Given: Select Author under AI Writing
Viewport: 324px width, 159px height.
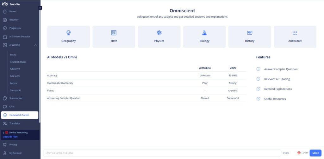Looking at the screenshot, I should [x=13, y=83].
